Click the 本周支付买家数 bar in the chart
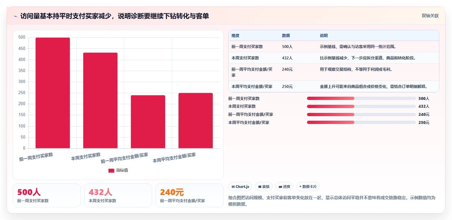Viewport: 452px width, 220px height. pyautogui.click(x=100, y=101)
